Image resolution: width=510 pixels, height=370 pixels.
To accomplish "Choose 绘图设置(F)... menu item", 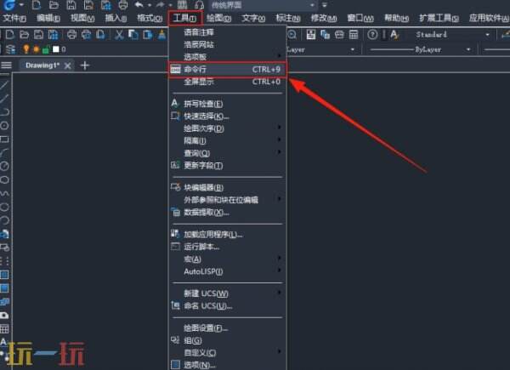I will pos(227,328).
